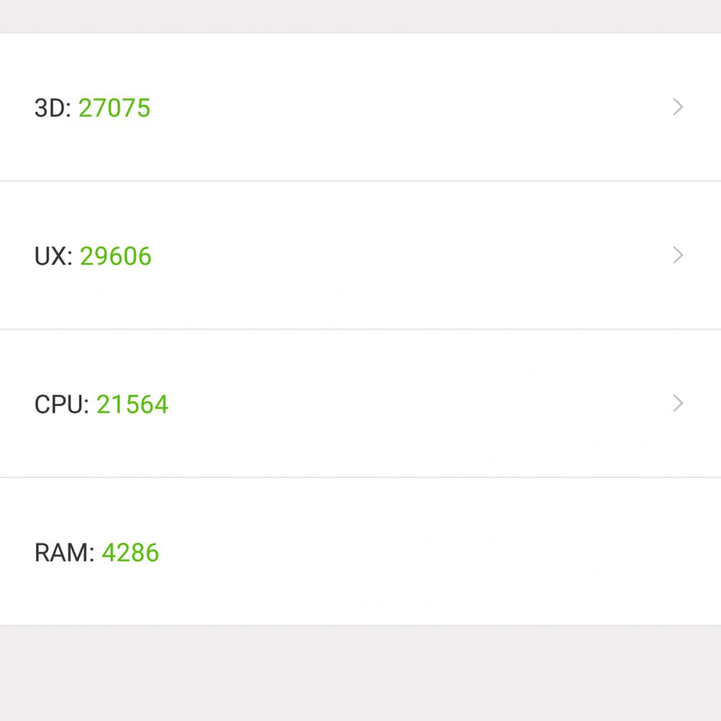Click the gray header strip above 3D row
This screenshot has height=721, width=721.
point(360,16)
